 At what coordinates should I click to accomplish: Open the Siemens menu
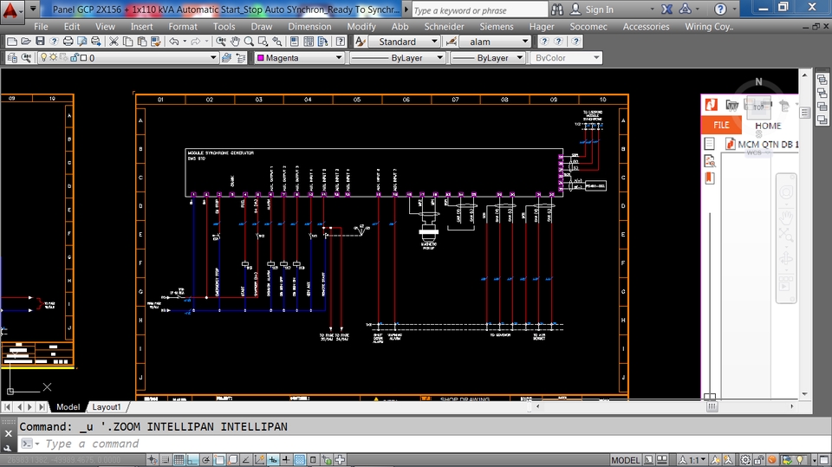click(x=496, y=27)
